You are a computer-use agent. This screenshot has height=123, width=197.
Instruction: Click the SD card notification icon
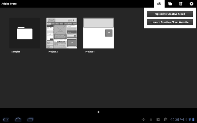tap(151, 119)
